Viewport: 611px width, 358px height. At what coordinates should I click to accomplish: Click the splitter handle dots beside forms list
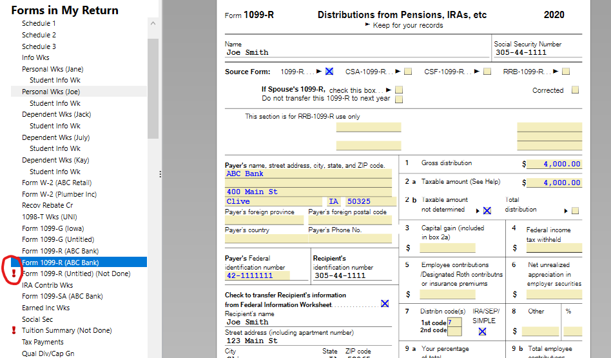pos(160,174)
